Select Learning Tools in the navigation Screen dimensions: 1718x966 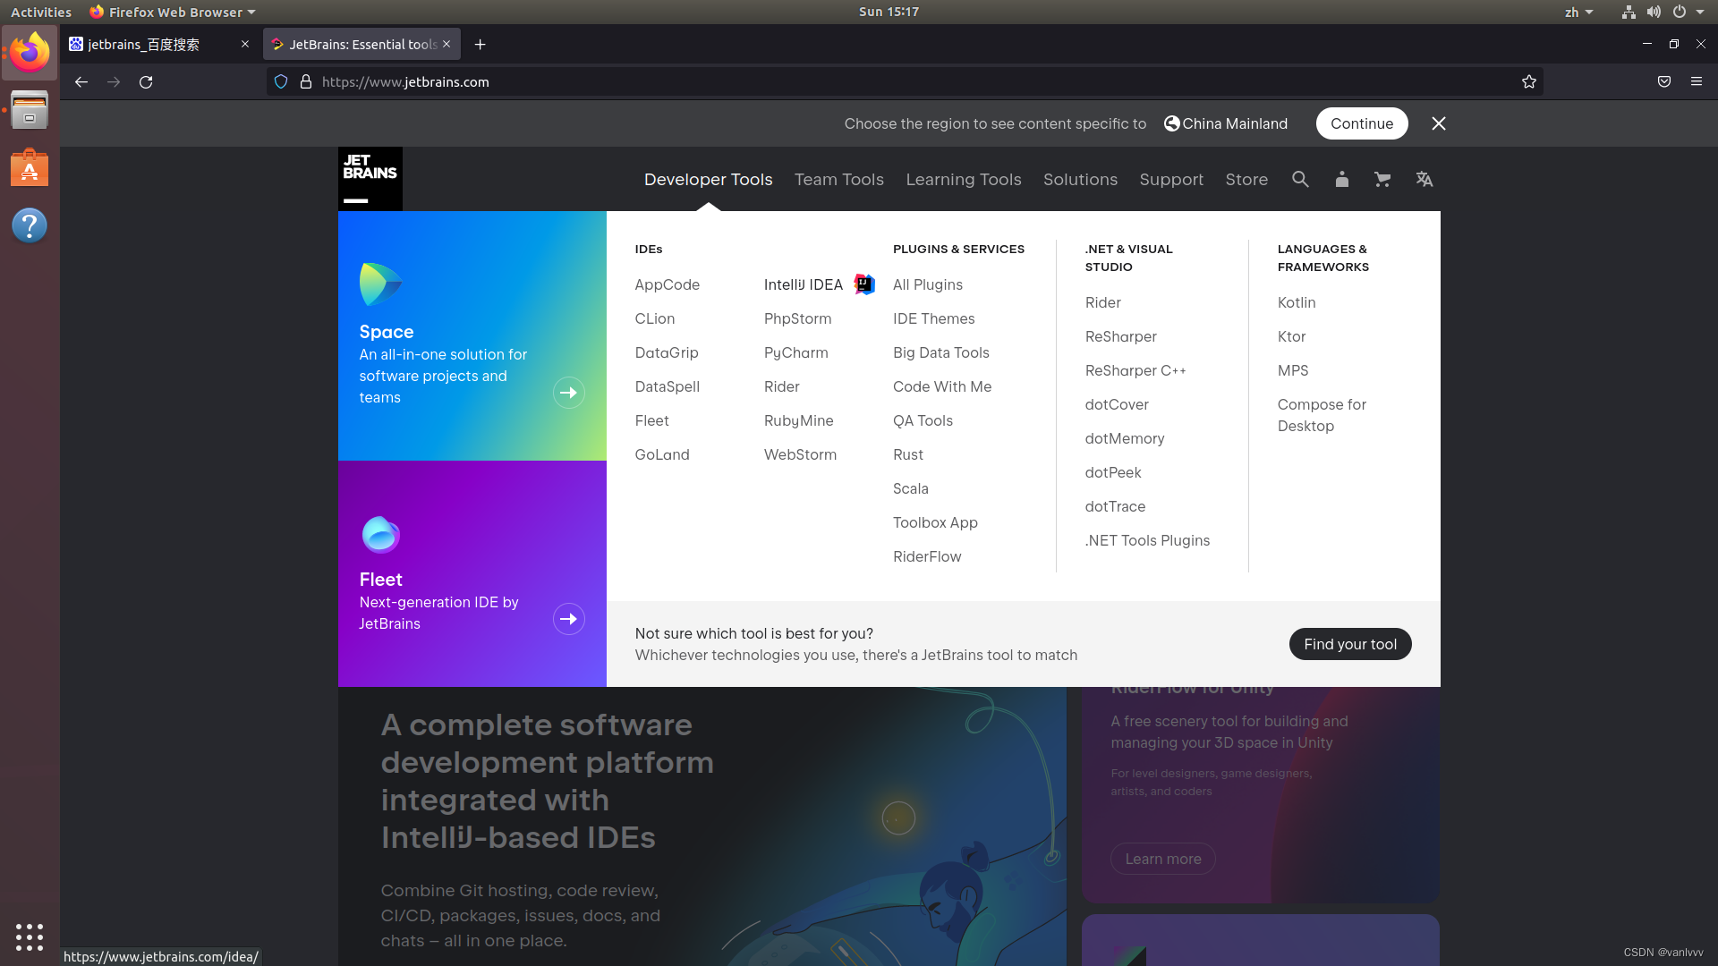point(964,179)
